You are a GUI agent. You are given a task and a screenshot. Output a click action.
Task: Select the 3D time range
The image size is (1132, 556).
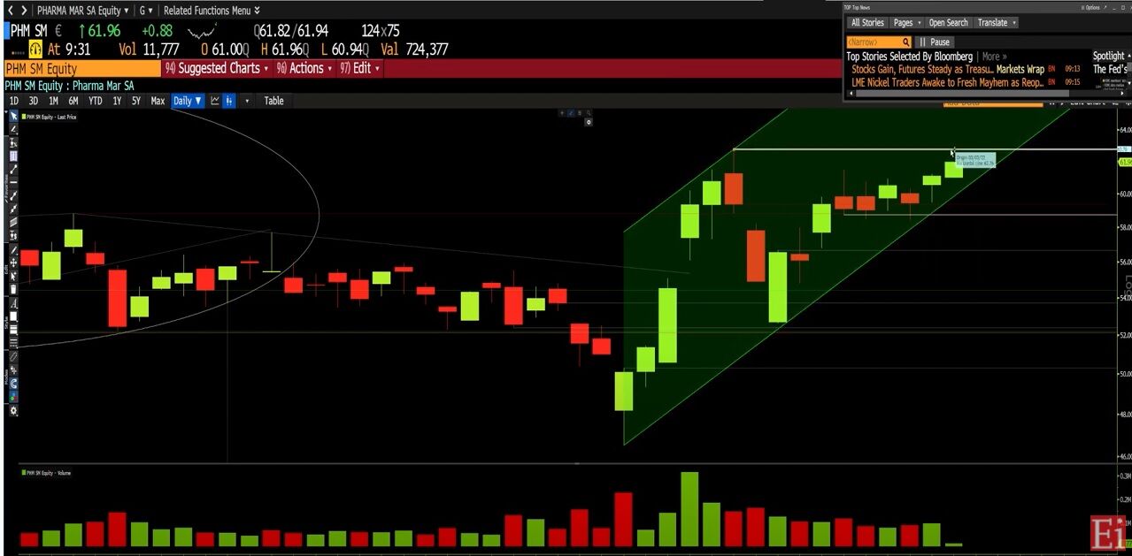(34, 101)
